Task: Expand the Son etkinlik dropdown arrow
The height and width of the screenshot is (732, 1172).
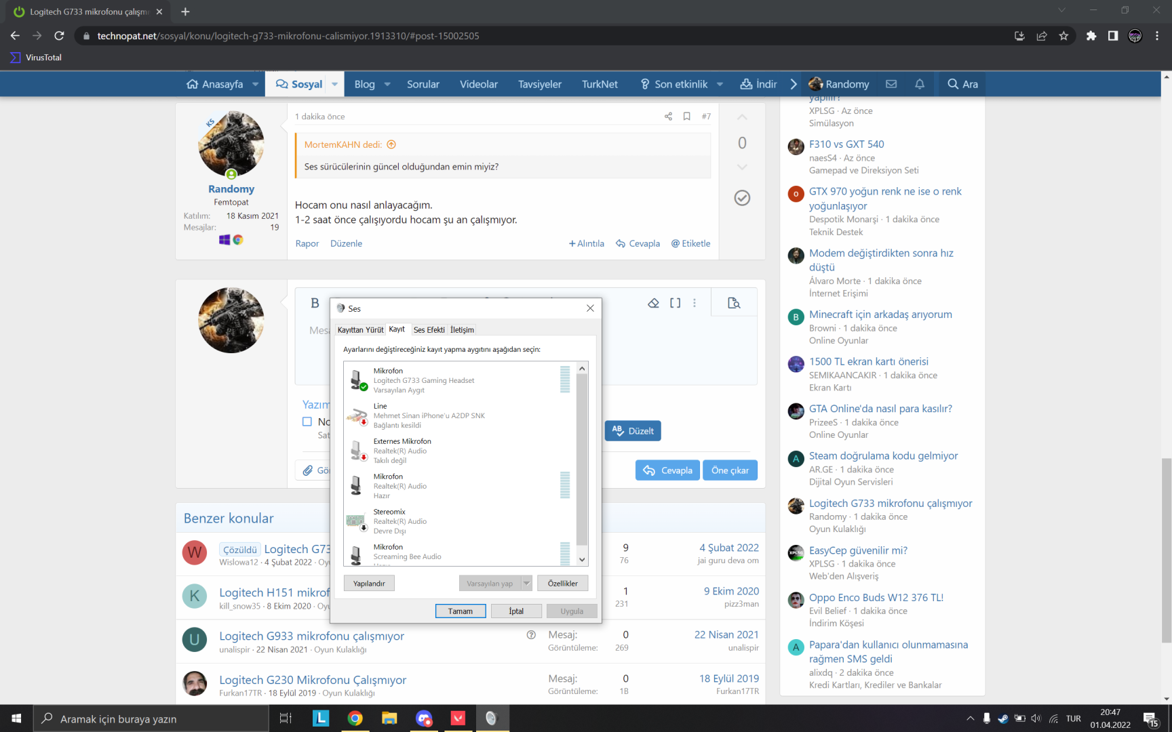Action: point(720,84)
